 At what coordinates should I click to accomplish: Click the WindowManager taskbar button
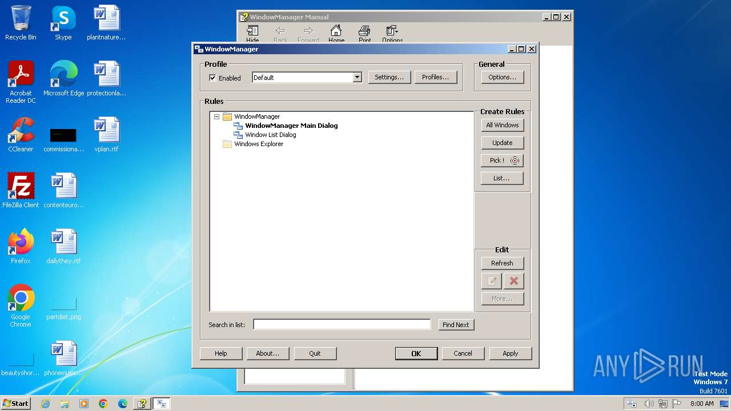coord(162,404)
